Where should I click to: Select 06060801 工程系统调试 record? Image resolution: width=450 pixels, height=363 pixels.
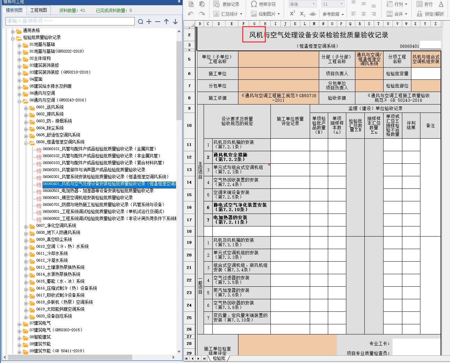(x=104, y=211)
